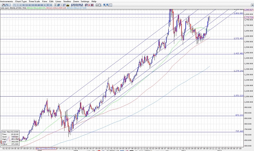Select the D daily time scale
Screen dimensions: 254x151
click(x=45, y=5)
